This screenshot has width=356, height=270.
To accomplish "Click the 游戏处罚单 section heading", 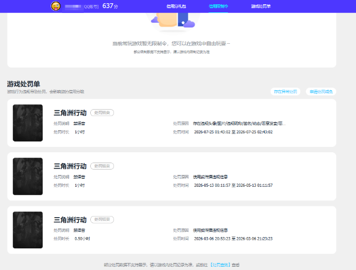I will [23, 84].
